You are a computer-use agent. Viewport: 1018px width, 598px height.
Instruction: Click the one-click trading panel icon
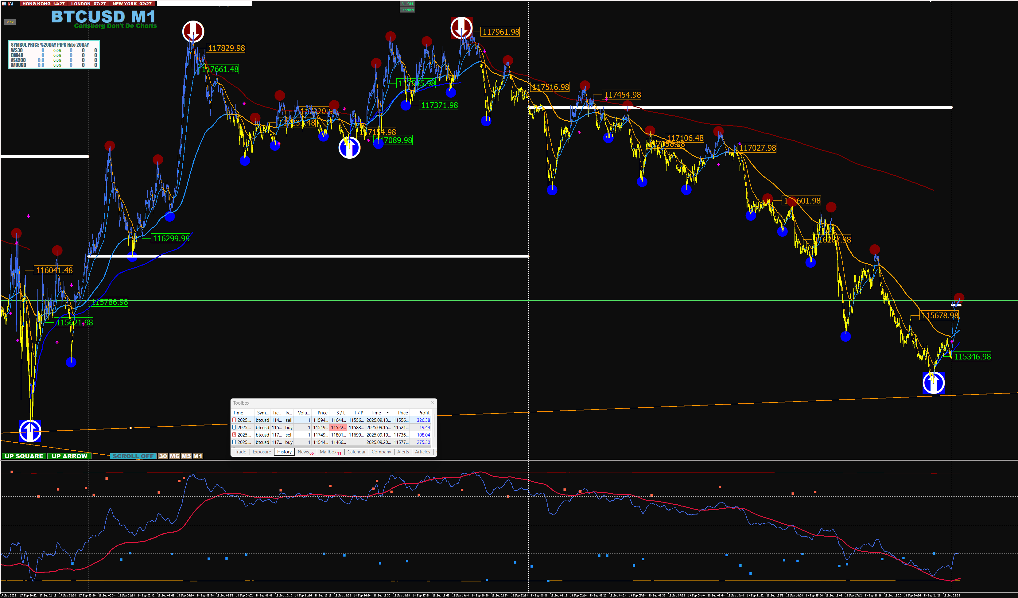(10, 4)
